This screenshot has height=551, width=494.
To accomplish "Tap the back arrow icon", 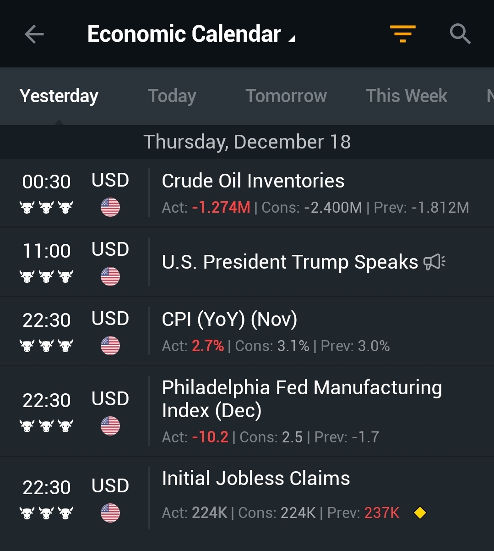I will [34, 34].
